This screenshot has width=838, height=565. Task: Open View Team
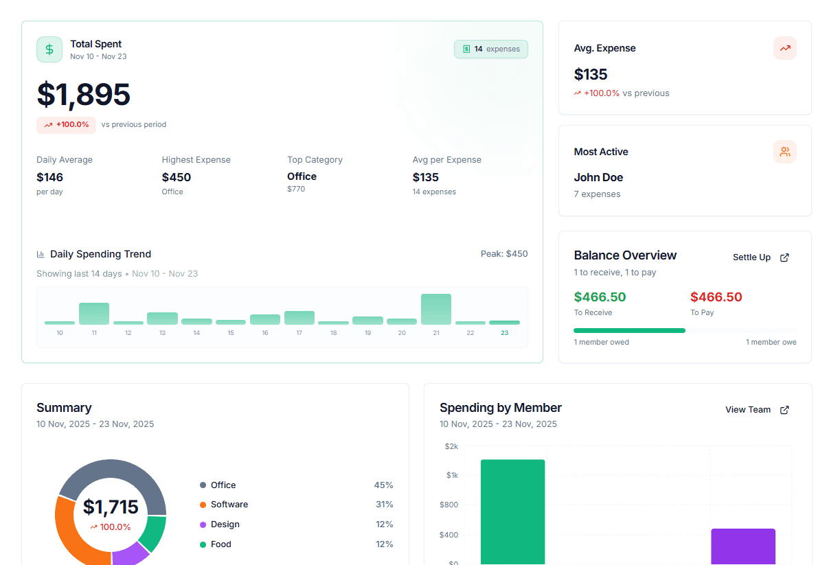click(x=748, y=409)
